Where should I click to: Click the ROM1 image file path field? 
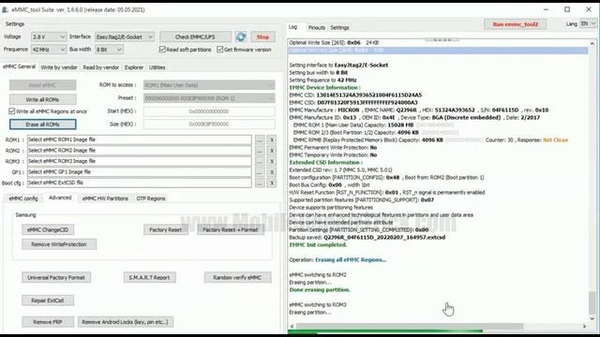click(140, 139)
